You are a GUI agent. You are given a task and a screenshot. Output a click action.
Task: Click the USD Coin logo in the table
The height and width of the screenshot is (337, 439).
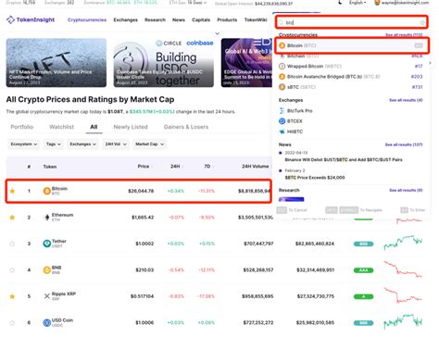(x=47, y=323)
